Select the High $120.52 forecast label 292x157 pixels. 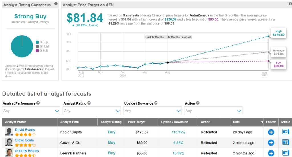pos(278,33)
